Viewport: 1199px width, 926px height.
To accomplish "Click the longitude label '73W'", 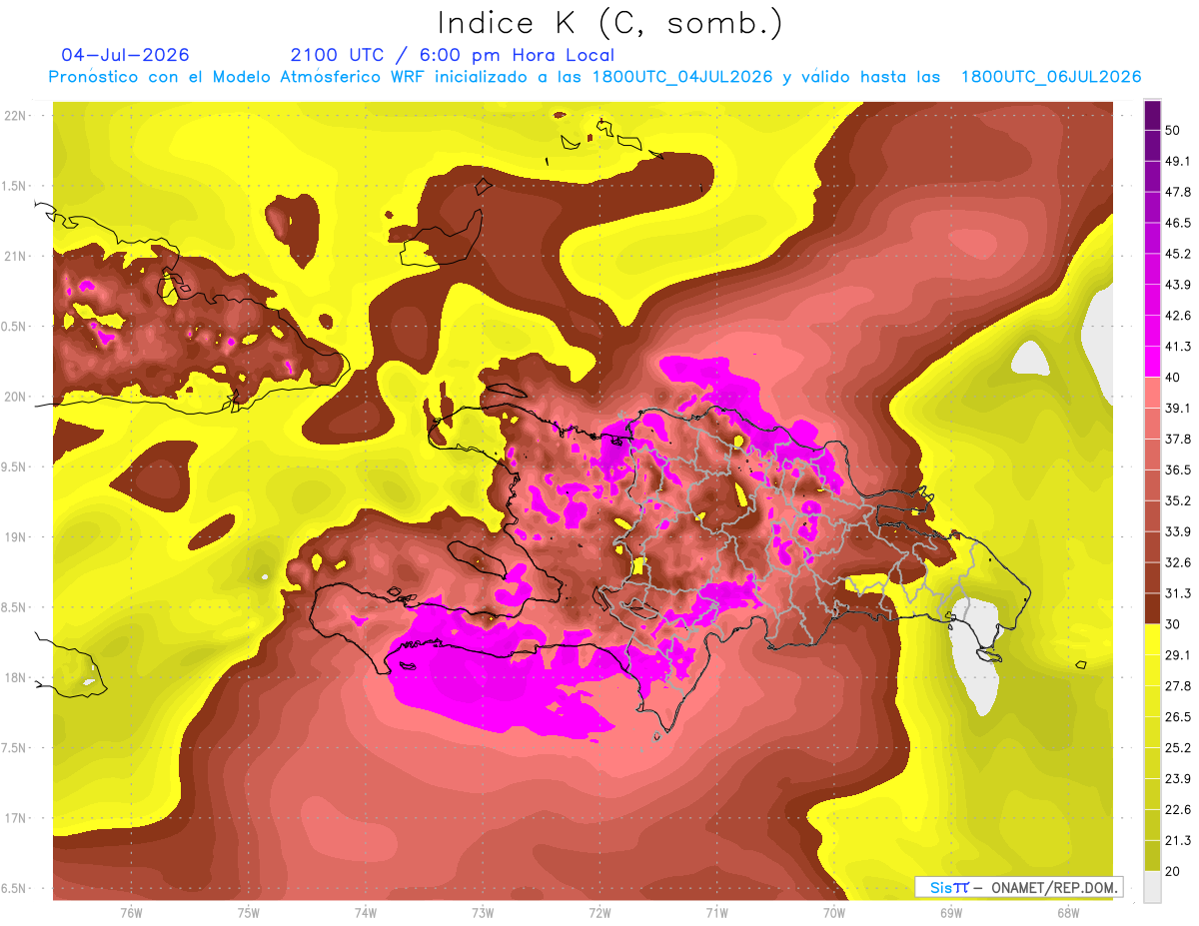I will click(x=483, y=913).
